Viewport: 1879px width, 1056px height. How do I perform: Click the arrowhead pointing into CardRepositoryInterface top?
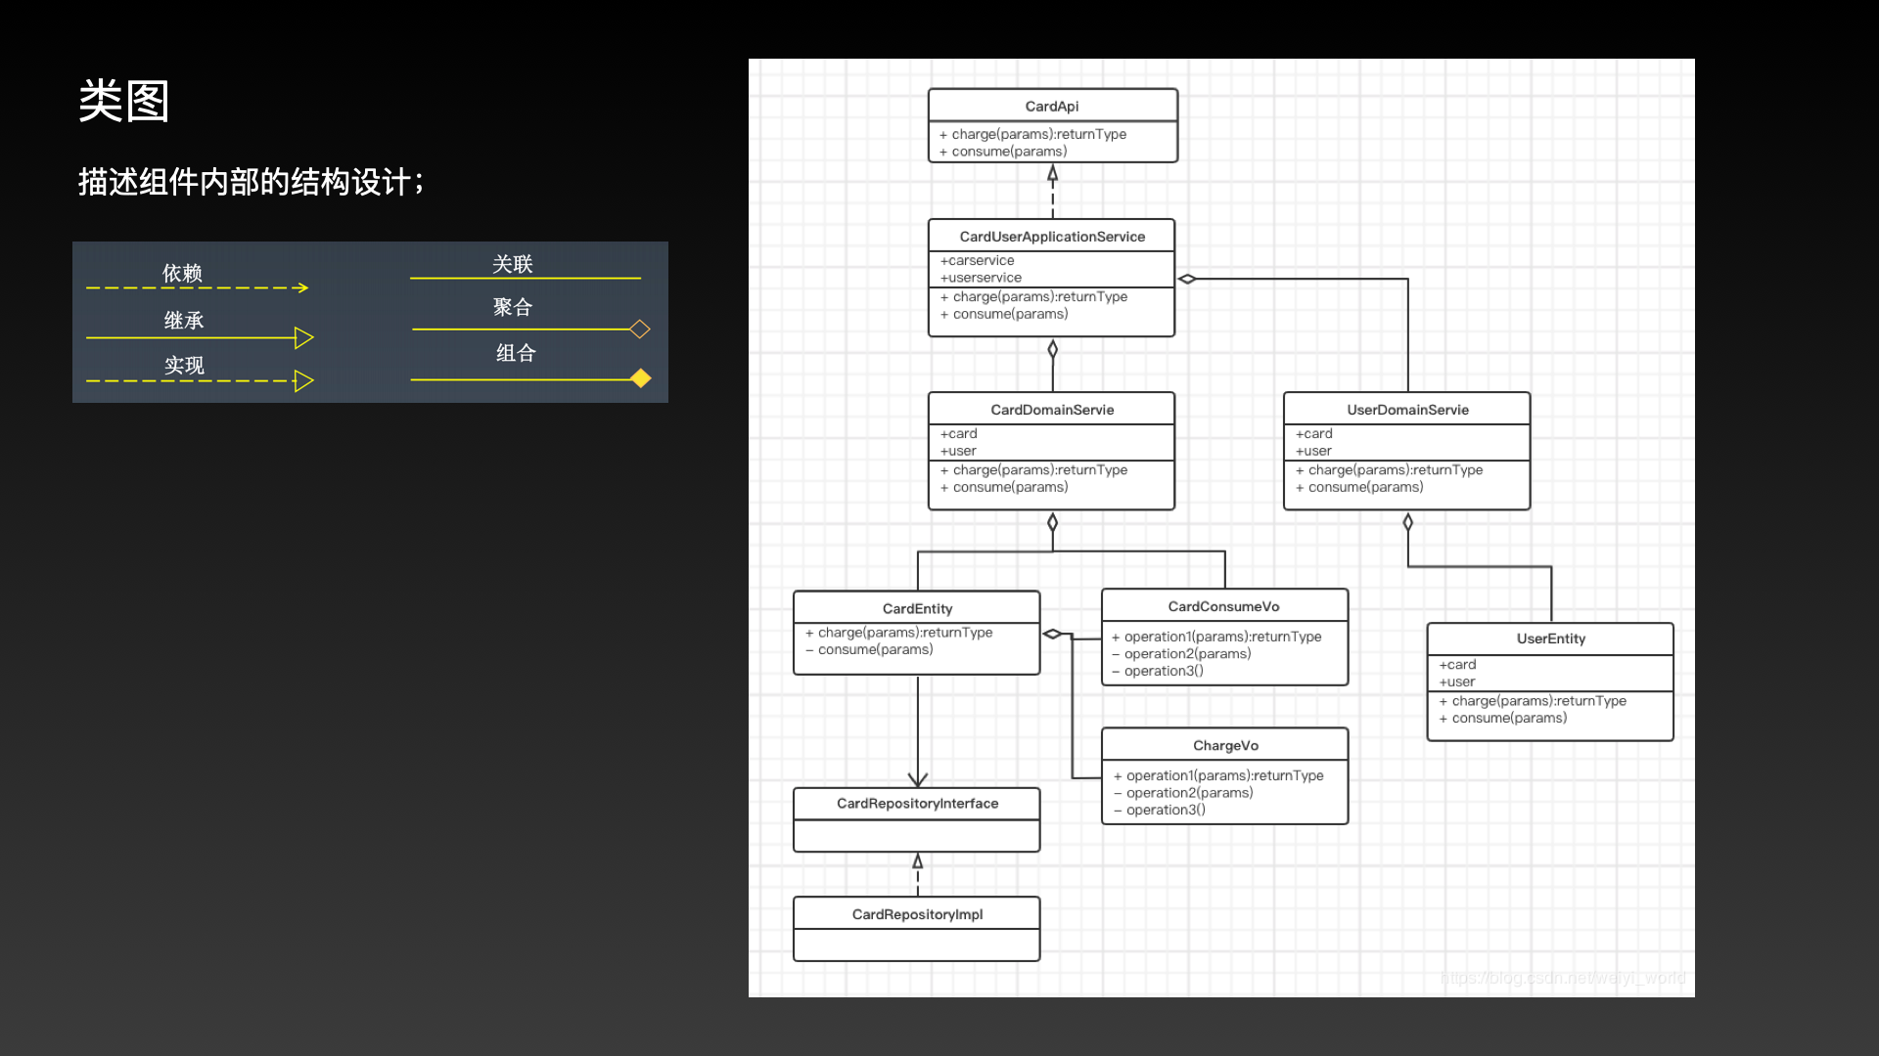click(x=918, y=779)
